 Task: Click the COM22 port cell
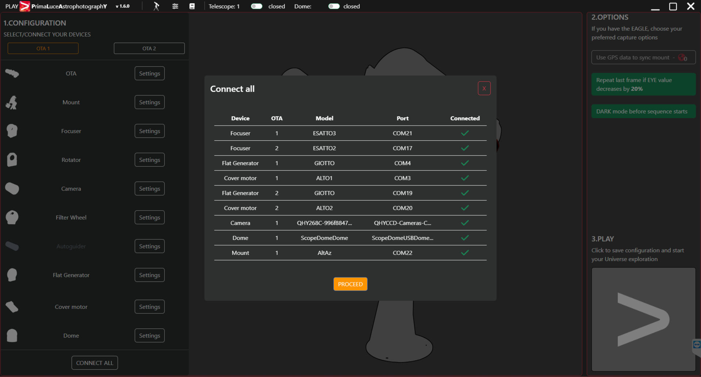(402, 253)
